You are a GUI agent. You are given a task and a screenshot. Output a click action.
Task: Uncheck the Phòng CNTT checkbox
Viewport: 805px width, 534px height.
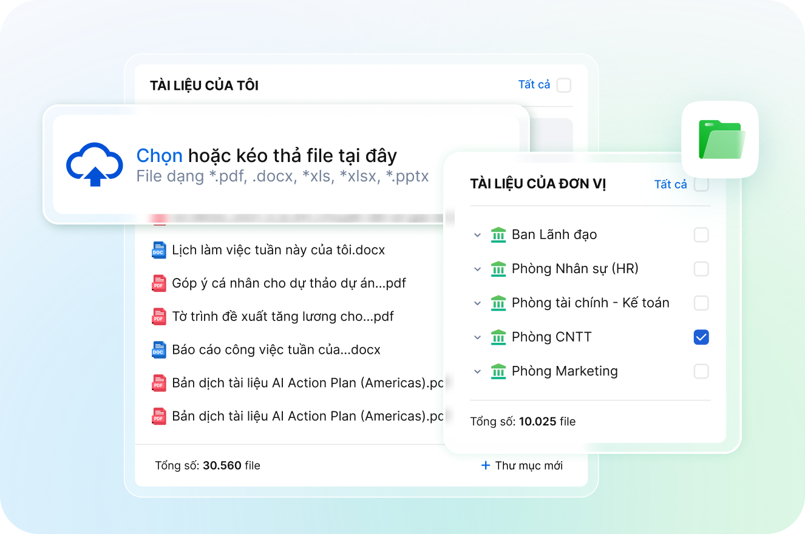(x=701, y=337)
